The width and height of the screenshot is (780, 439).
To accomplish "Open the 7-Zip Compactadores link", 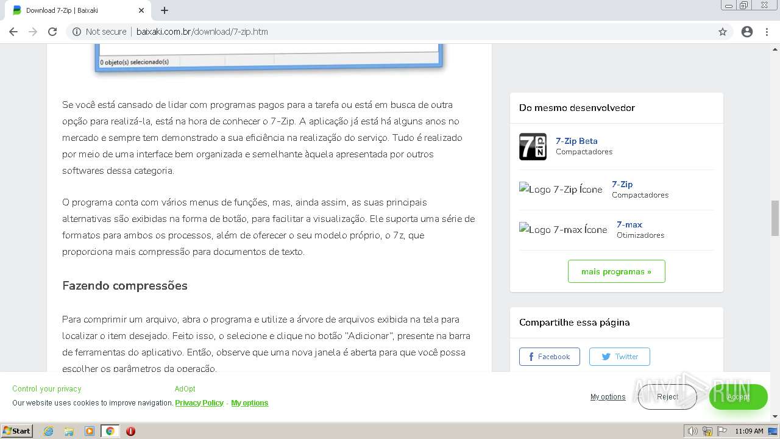I will [622, 184].
